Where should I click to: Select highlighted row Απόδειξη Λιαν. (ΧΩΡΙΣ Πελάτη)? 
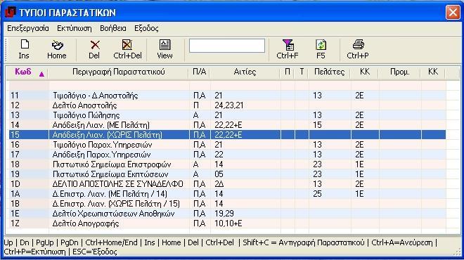pos(227,135)
